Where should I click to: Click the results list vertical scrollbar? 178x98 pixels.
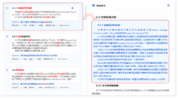pyautogui.click(x=86, y=12)
